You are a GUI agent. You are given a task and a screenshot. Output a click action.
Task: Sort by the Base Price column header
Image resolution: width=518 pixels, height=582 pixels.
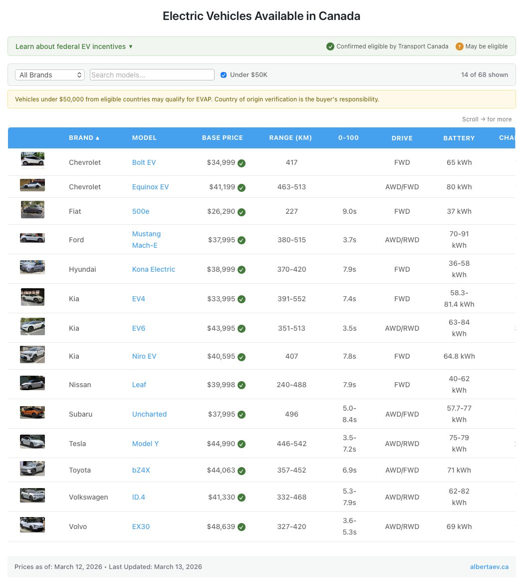click(222, 138)
